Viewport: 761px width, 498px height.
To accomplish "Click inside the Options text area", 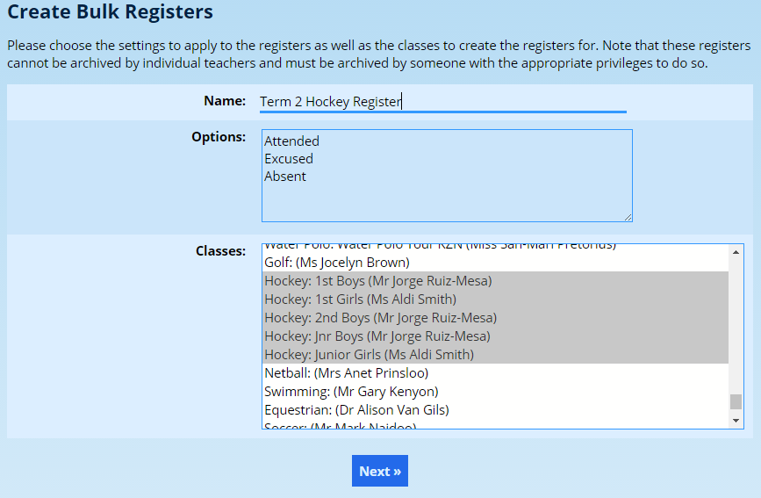I will point(446,198).
